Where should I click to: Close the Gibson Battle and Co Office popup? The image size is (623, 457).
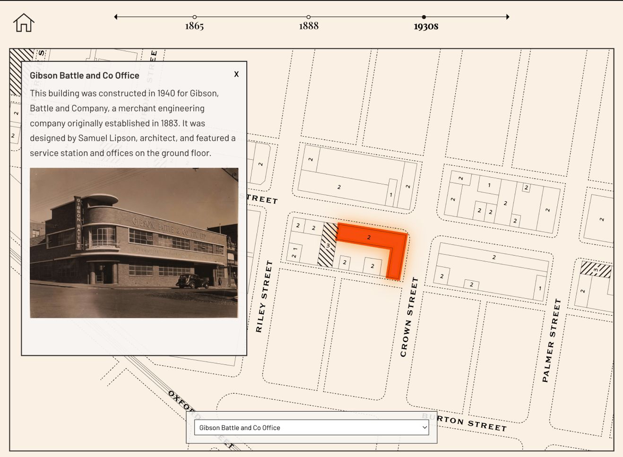tap(236, 74)
